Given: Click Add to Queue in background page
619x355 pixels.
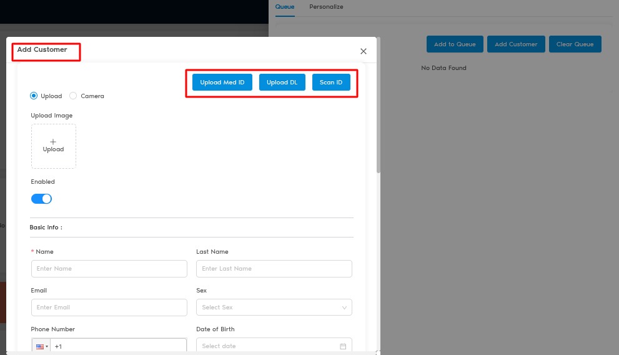Looking at the screenshot, I should coord(455,44).
